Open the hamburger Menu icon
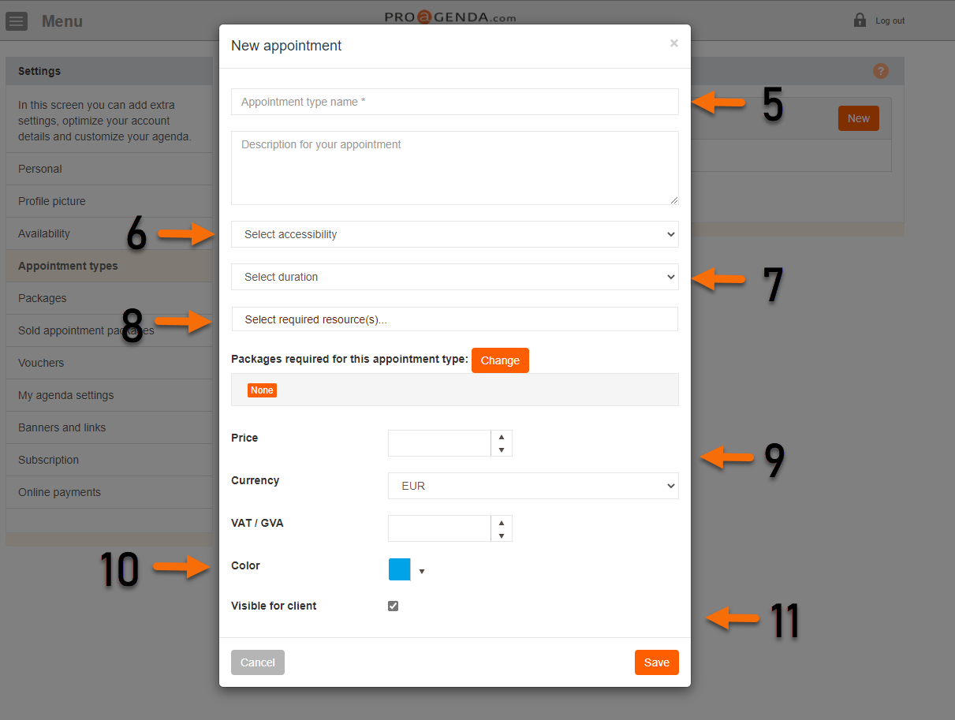Image resolution: width=955 pixels, height=720 pixels. click(17, 21)
